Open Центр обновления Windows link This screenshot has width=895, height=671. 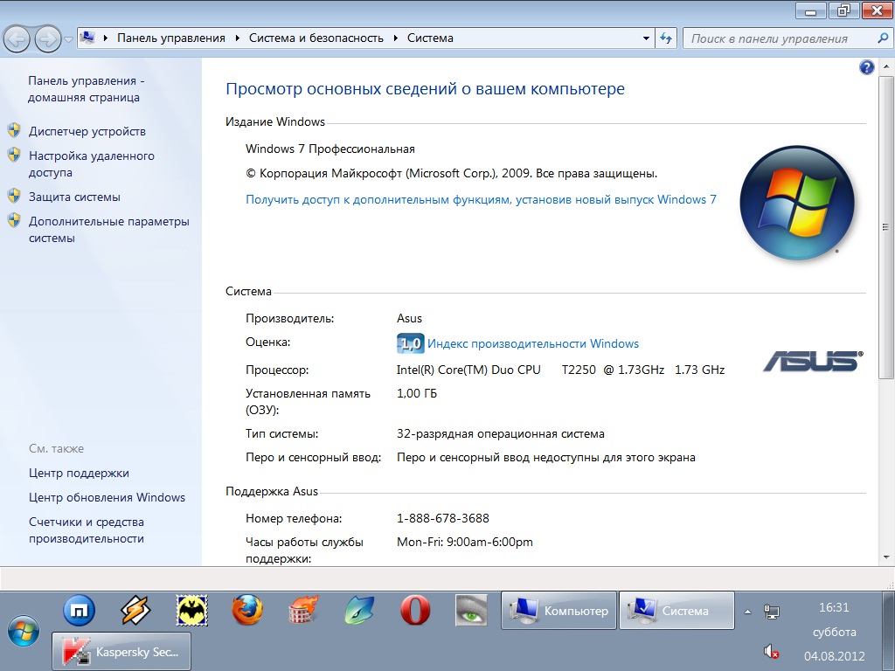point(107,497)
